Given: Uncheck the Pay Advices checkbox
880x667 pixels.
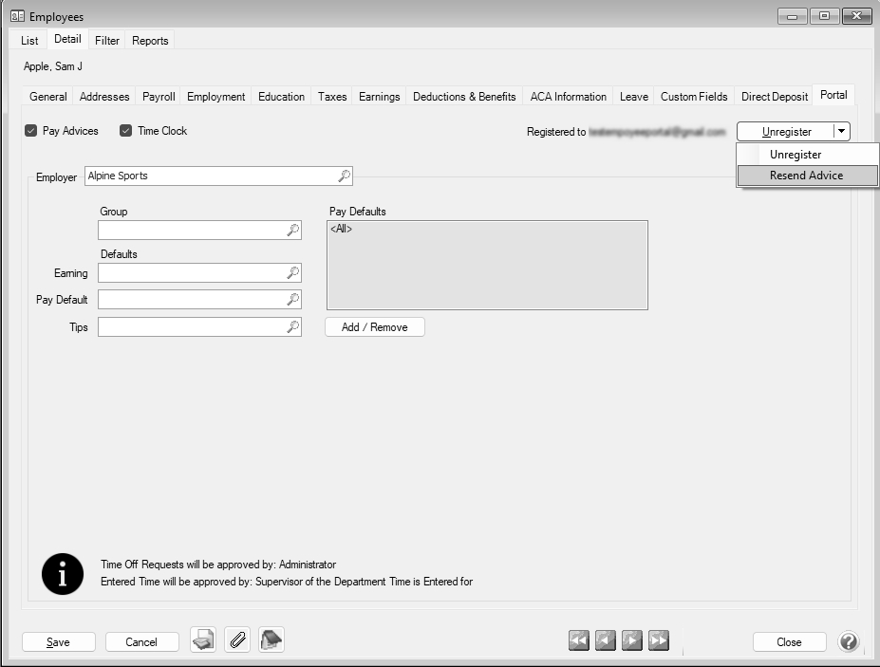Looking at the screenshot, I should [x=31, y=131].
